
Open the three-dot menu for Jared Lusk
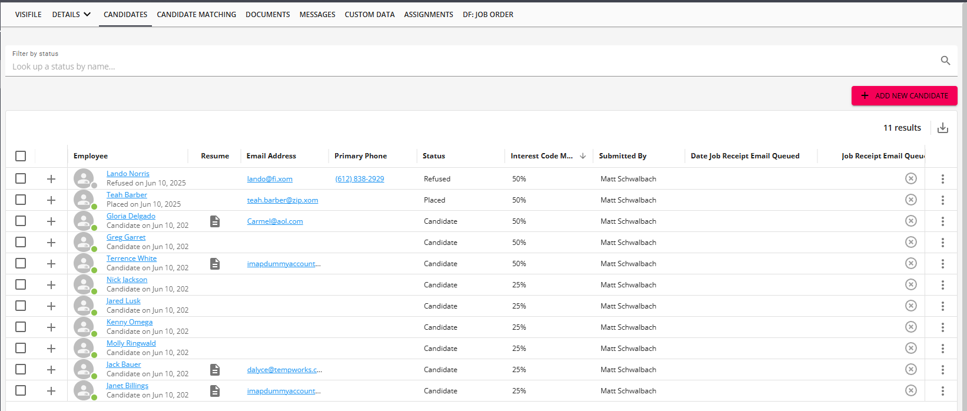click(943, 306)
